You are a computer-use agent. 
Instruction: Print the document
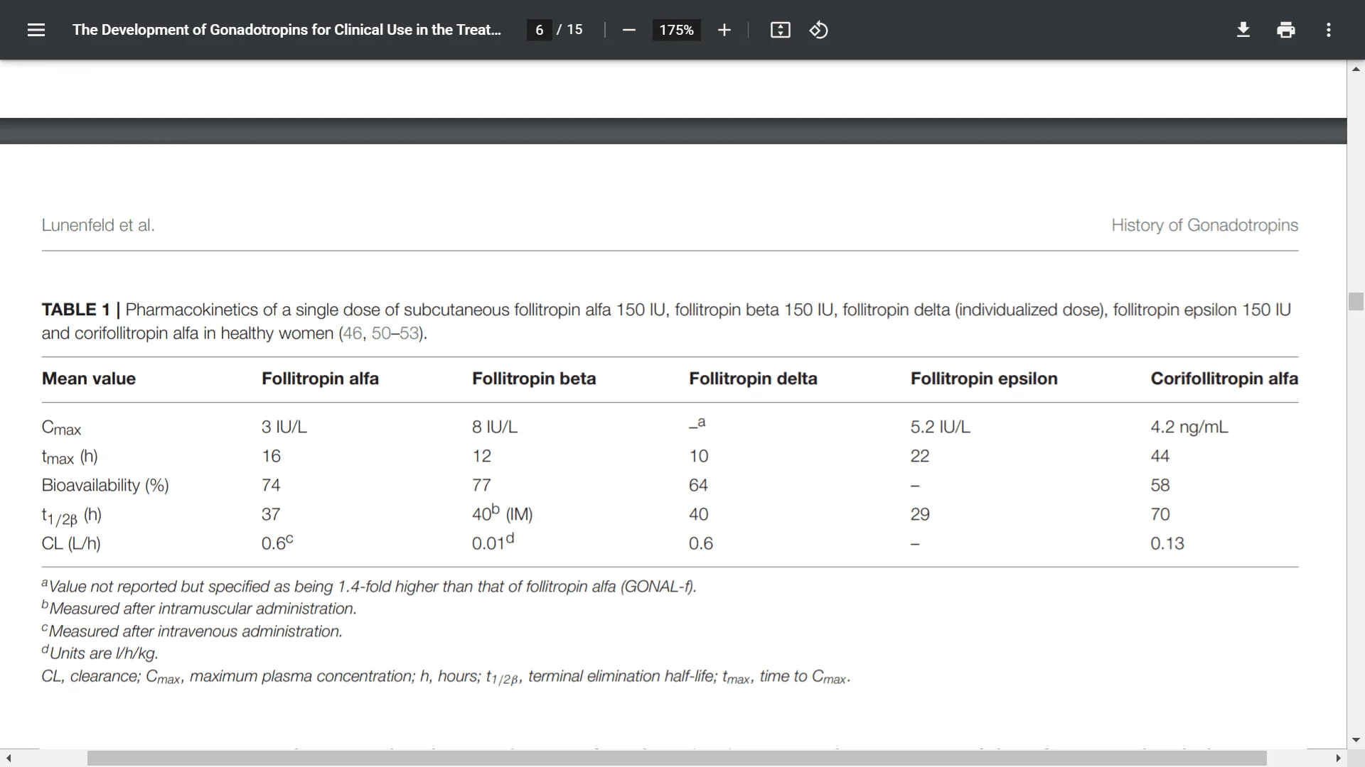[x=1285, y=30]
